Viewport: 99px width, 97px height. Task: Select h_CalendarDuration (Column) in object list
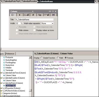tap(14, 78)
